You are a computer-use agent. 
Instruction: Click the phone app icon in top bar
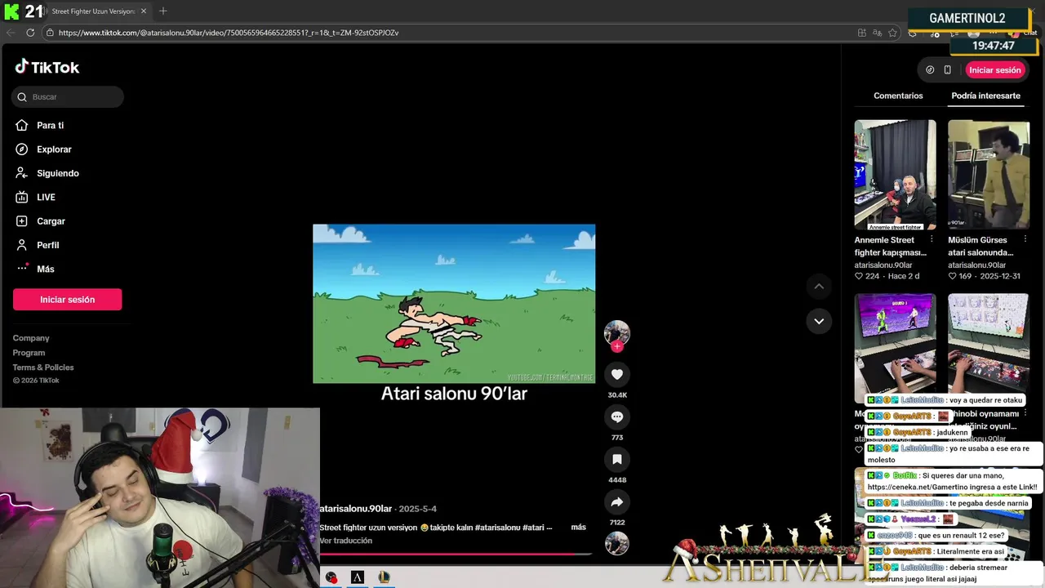[947, 70]
